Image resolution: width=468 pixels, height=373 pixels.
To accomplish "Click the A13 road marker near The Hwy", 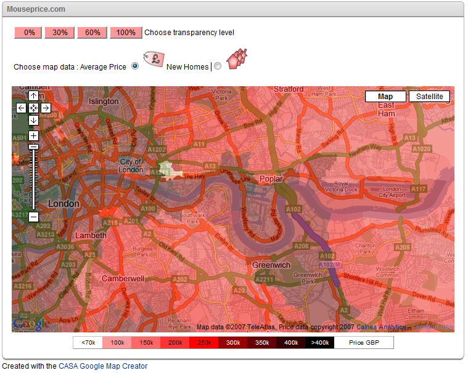I will click(210, 166).
